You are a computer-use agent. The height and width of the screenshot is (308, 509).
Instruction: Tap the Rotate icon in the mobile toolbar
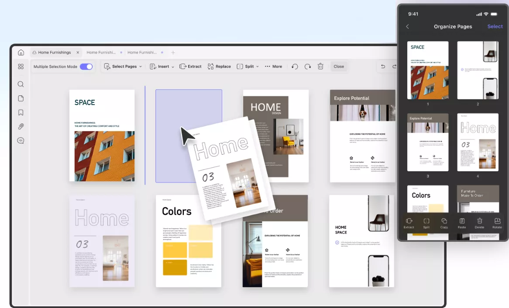[x=497, y=223]
